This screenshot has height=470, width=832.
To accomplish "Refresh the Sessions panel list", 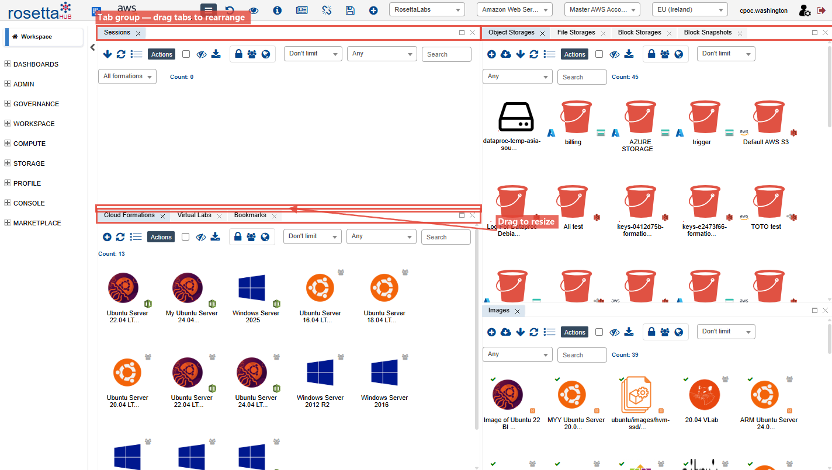I will coord(121,54).
